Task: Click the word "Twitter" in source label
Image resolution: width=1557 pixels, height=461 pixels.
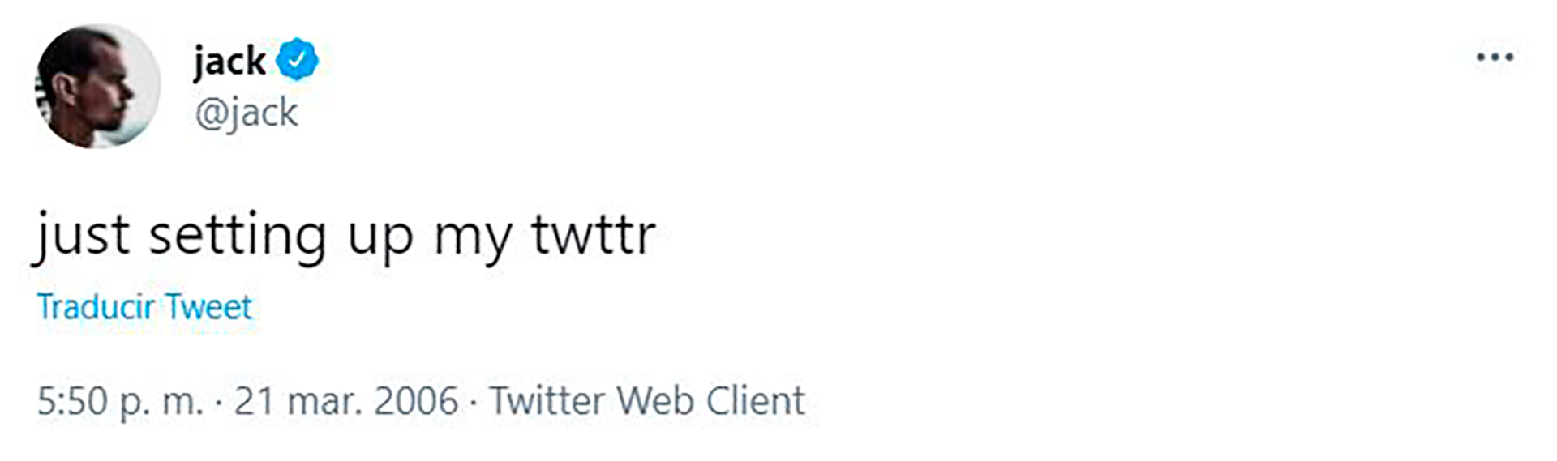Action: 547,401
